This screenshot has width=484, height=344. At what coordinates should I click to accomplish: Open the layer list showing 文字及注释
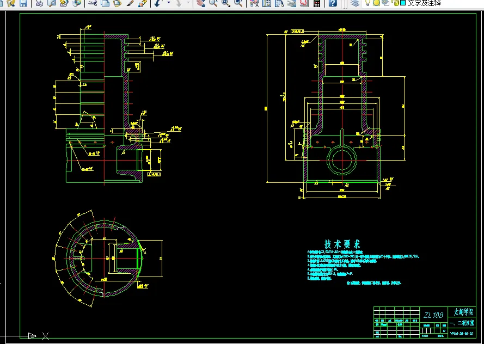point(425,3)
